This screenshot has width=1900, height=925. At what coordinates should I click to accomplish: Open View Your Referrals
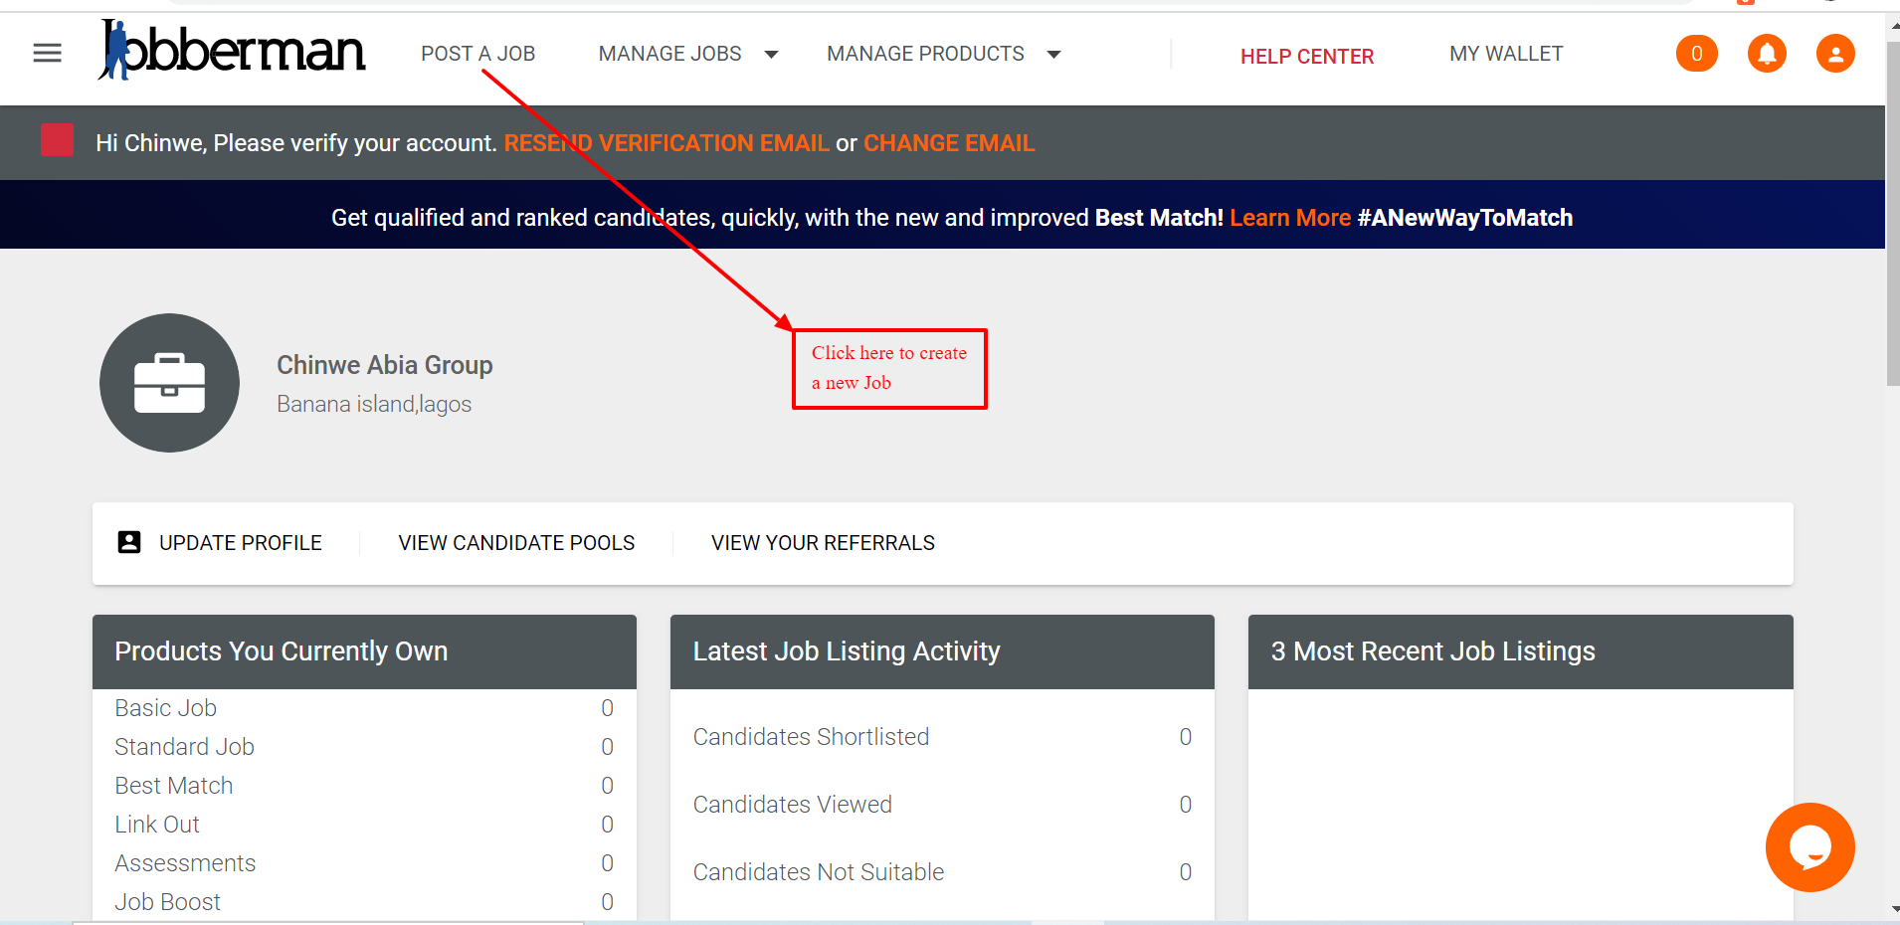pyautogui.click(x=823, y=543)
